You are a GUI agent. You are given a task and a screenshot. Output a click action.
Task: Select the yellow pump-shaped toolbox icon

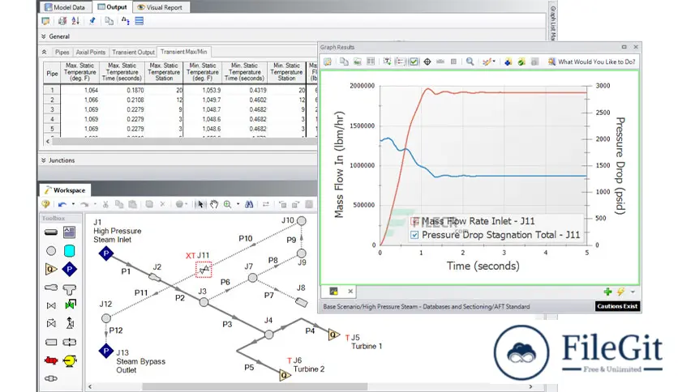69,360
